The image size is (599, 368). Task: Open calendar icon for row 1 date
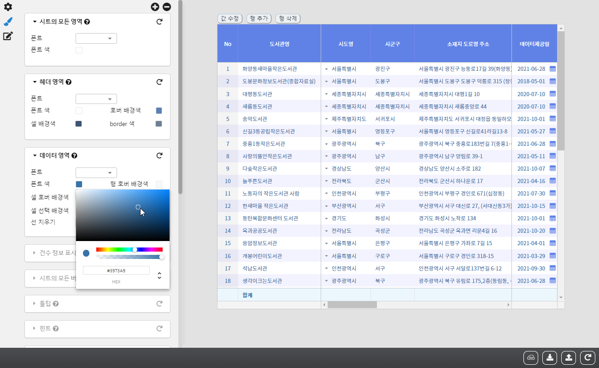point(552,69)
